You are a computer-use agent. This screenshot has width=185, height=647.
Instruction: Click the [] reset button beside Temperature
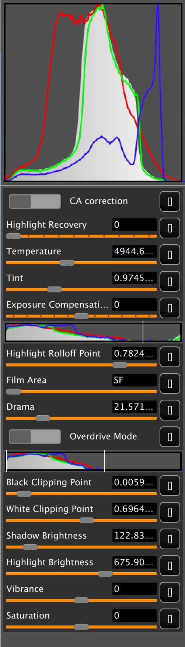[x=170, y=255]
